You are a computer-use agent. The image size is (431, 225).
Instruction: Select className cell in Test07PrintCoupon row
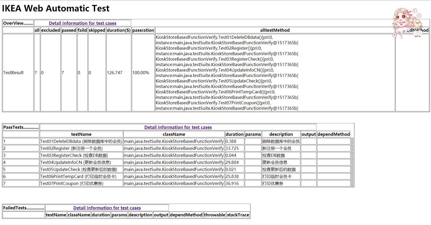click(x=174, y=183)
